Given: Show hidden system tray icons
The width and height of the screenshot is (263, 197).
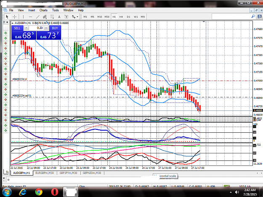Looking at the screenshot, I should pos(231,192).
